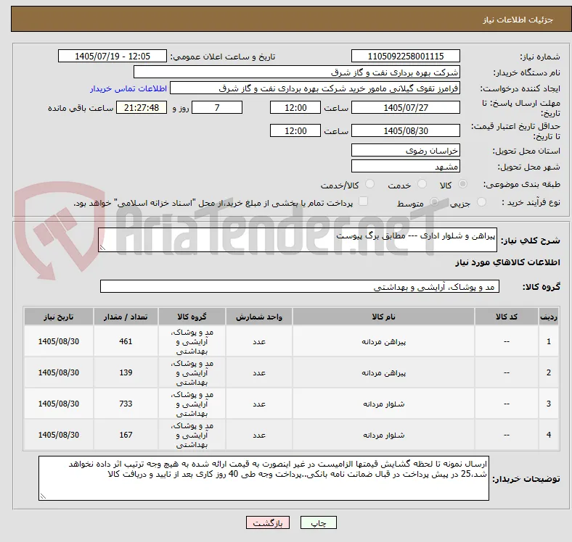Image resolution: width=572 pixels, height=542 pixels.
Task: Click شلوار مردانه in row 4
Action: [x=383, y=435]
